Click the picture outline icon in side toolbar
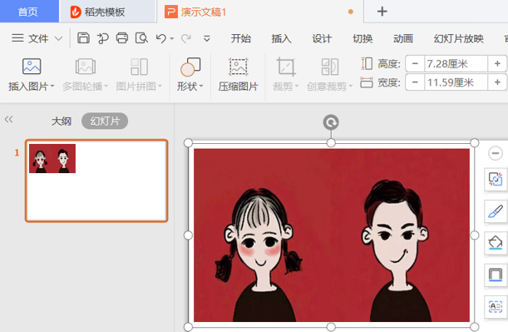The height and width of the screenshot is (332, 508). point(496,275)
